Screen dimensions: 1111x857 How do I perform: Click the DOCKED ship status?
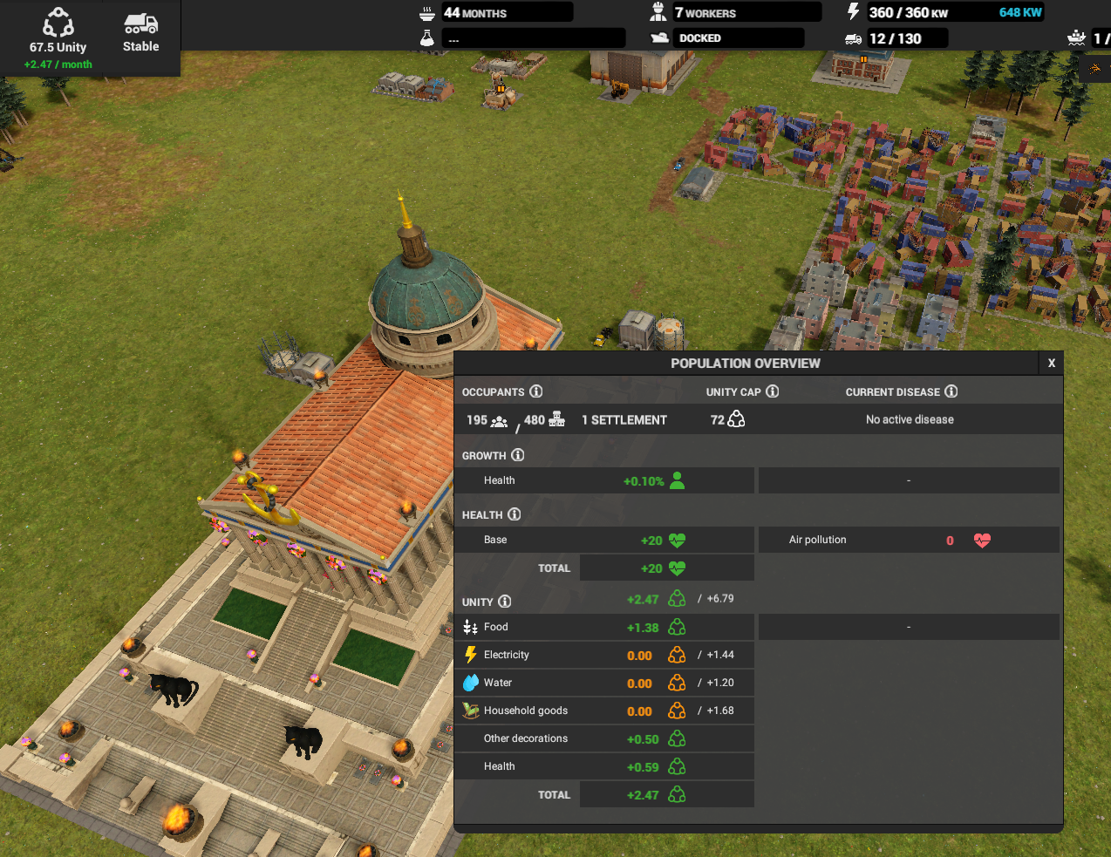(x=740, y=38)
